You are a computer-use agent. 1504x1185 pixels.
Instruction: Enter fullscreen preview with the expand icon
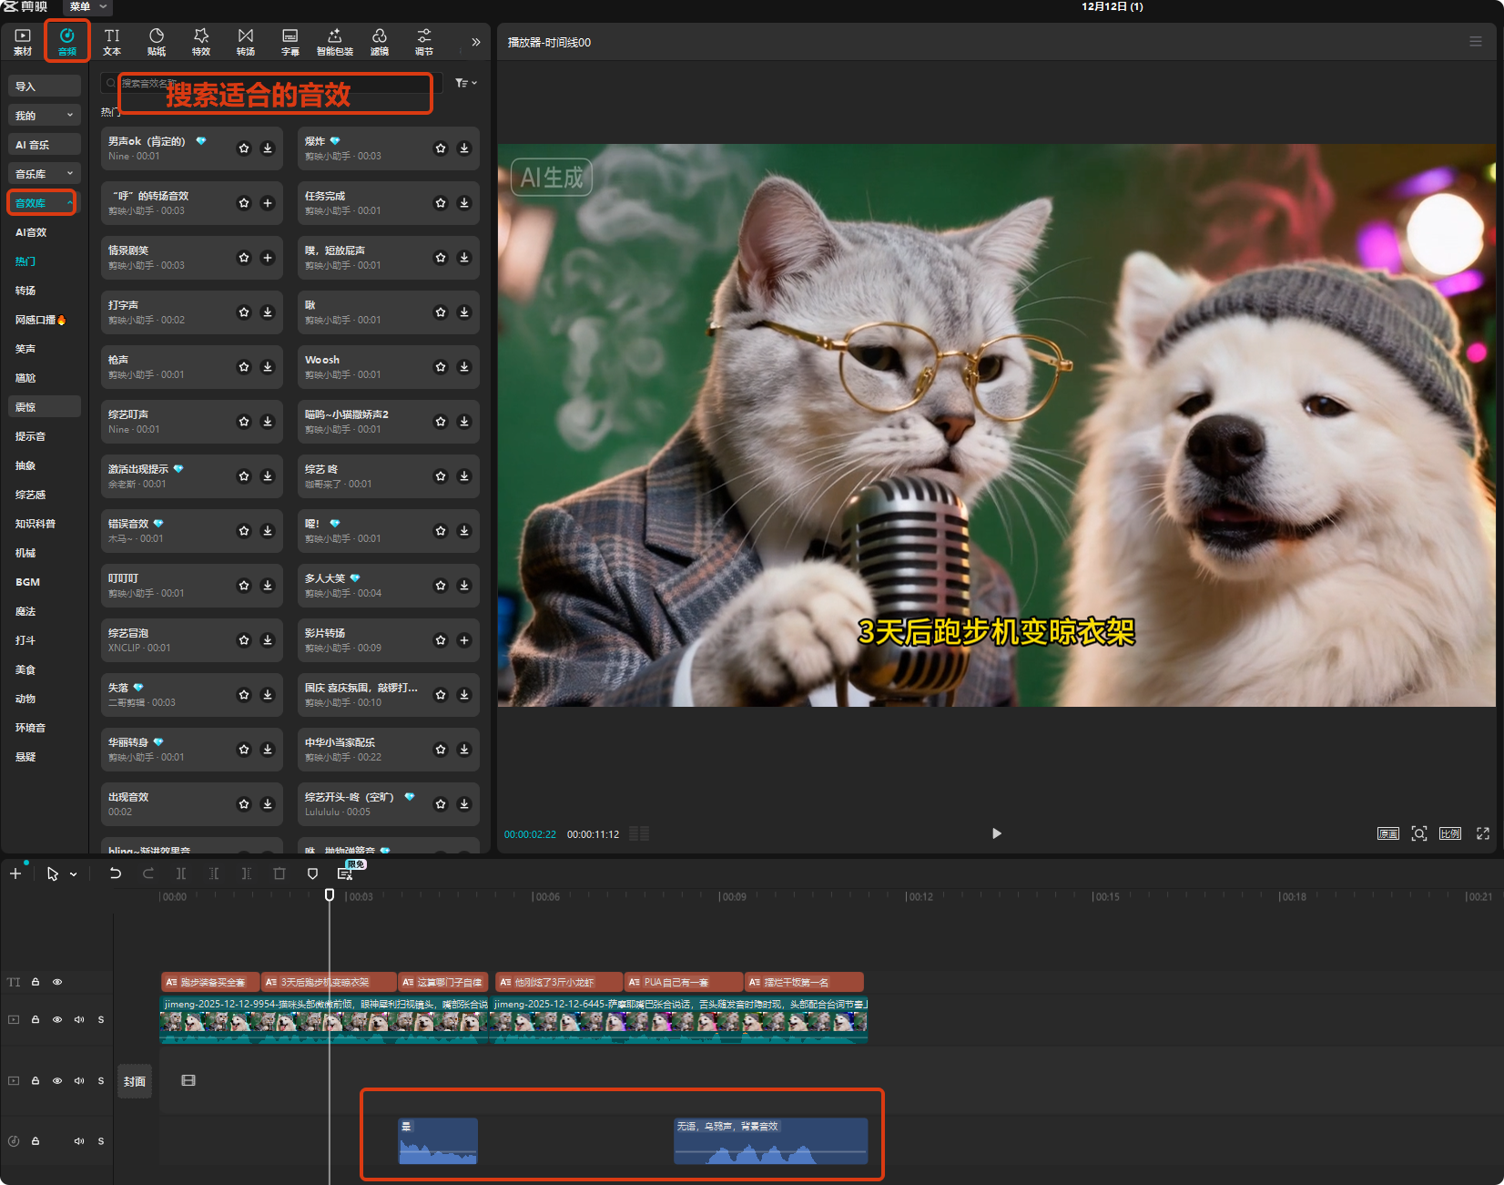tap(1483, 833)
